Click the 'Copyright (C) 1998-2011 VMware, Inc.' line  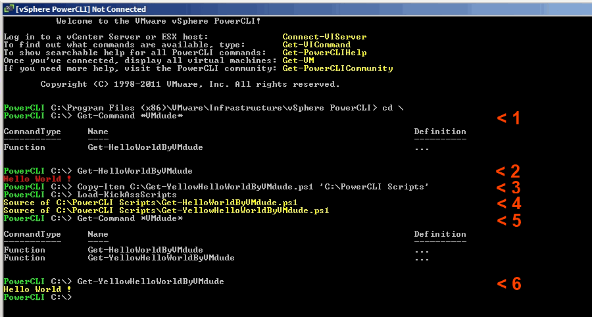190,85
